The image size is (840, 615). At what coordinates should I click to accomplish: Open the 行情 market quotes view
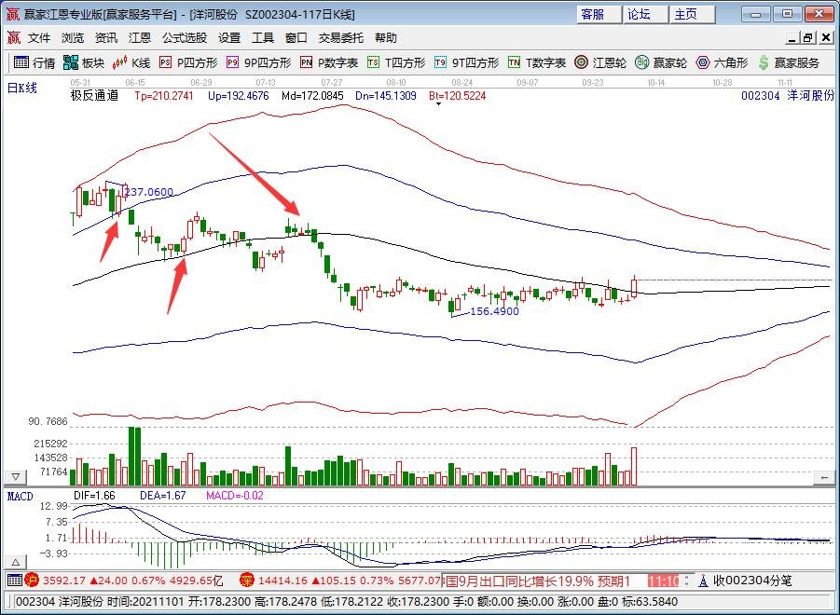tap(34, 62)
